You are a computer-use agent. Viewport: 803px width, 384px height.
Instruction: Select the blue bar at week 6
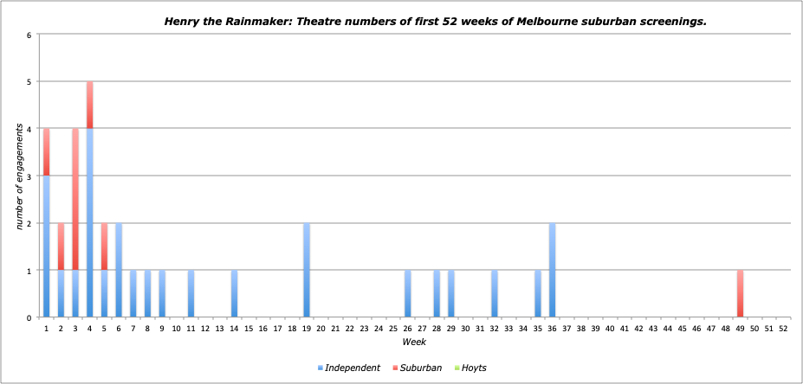[x=119, y=270]
